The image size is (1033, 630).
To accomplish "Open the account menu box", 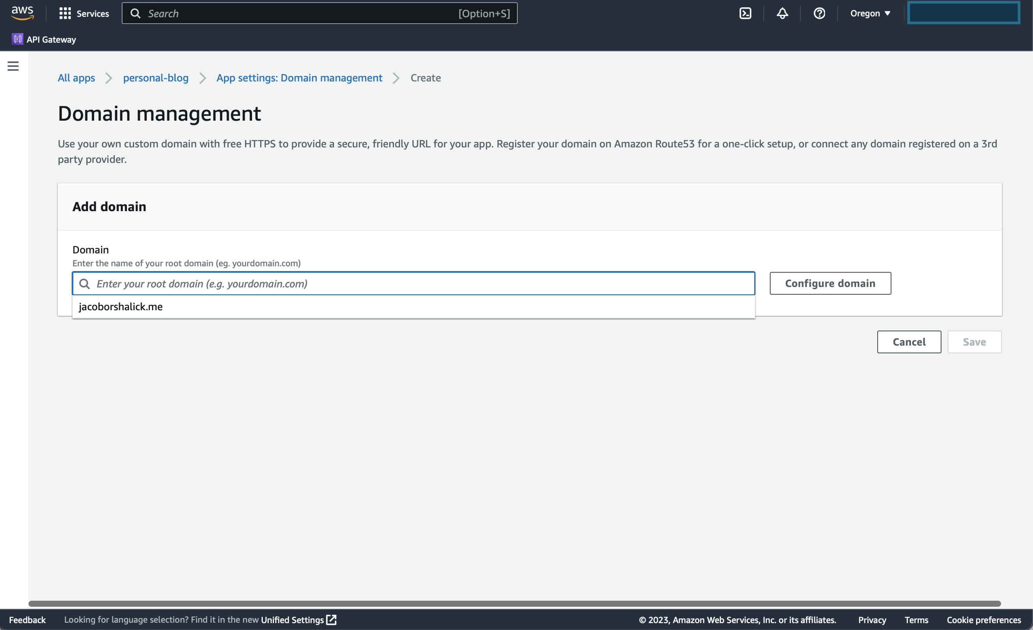I will click(964, 13).
